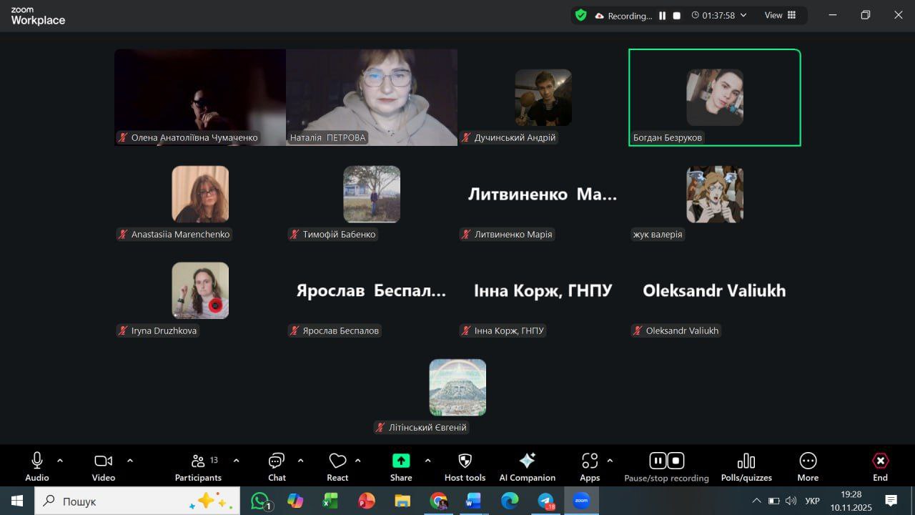Open the Participants list
The width and height of the screenshot is (915, 515).
coord(199,461)
